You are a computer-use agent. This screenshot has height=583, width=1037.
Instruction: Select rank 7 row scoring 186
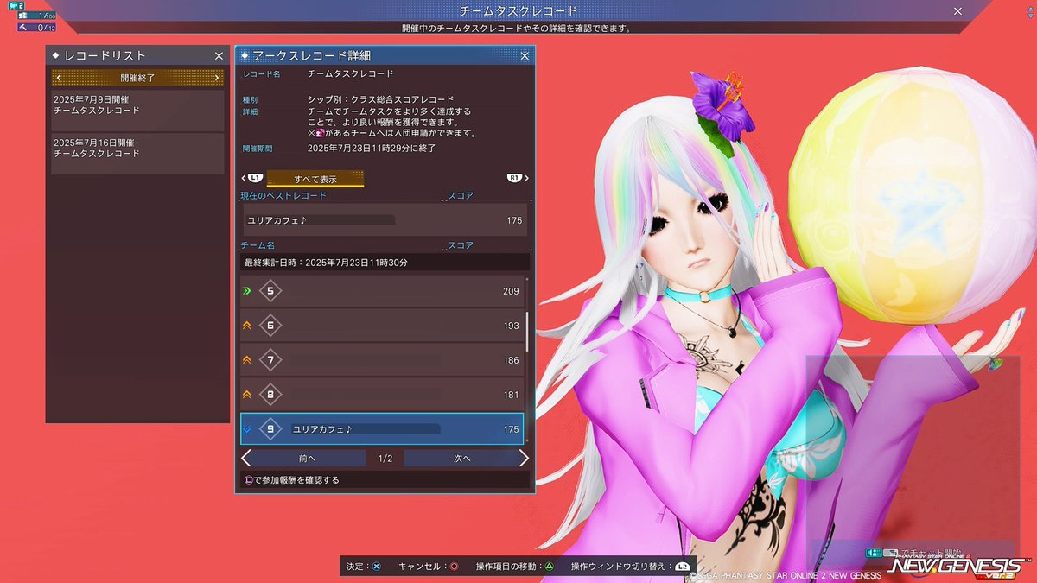coord(381,359)
